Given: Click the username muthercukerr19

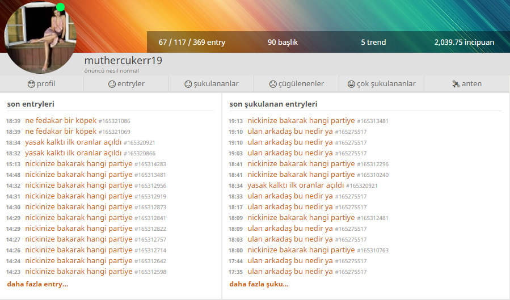Looking at the screenshot, I should point(123,61).
